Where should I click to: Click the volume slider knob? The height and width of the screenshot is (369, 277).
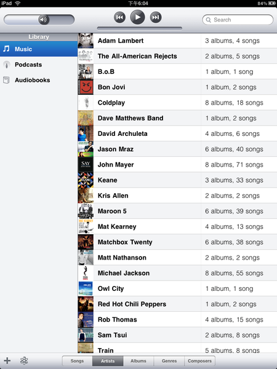coord(44,20)
